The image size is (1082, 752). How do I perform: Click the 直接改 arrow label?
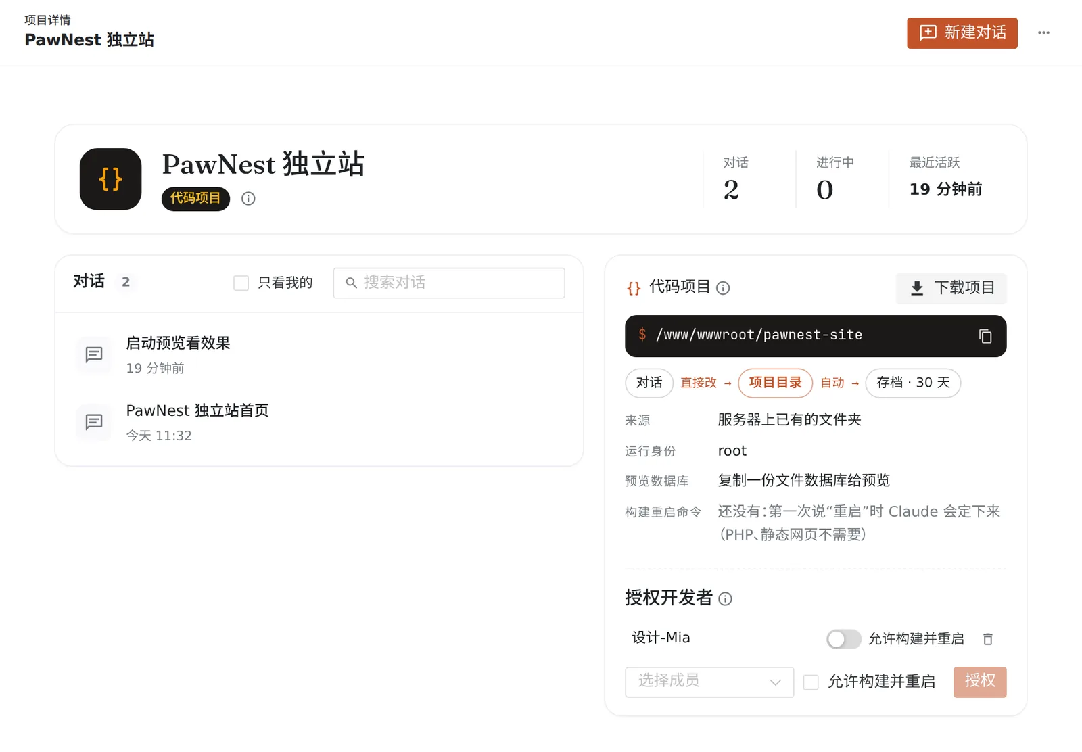[706, 383]
